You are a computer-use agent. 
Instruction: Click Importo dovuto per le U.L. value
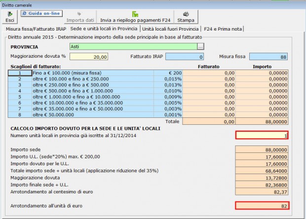tap(262, 164)
